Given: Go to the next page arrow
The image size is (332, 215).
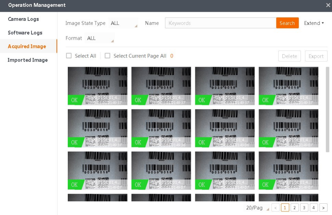Looking at the screenshot, I should (323, 208).
